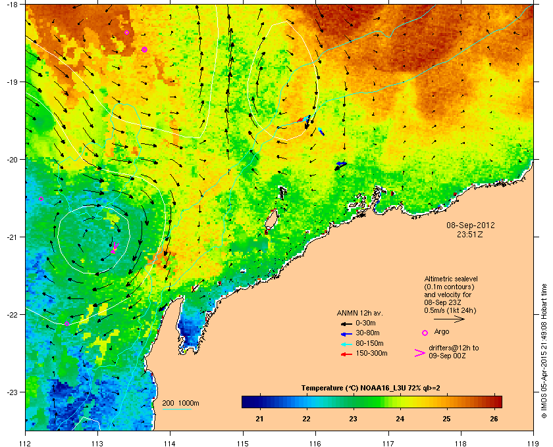
Task: Click the IMOS copyright timestamp text
Action: 544,351
